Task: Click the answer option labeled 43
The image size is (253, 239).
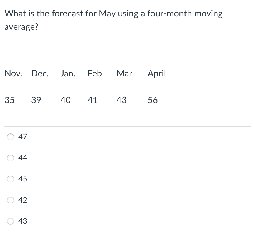Action: (23, 221)
